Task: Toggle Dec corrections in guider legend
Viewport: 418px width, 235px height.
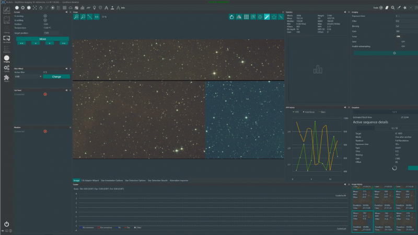Action: [105, 228]
